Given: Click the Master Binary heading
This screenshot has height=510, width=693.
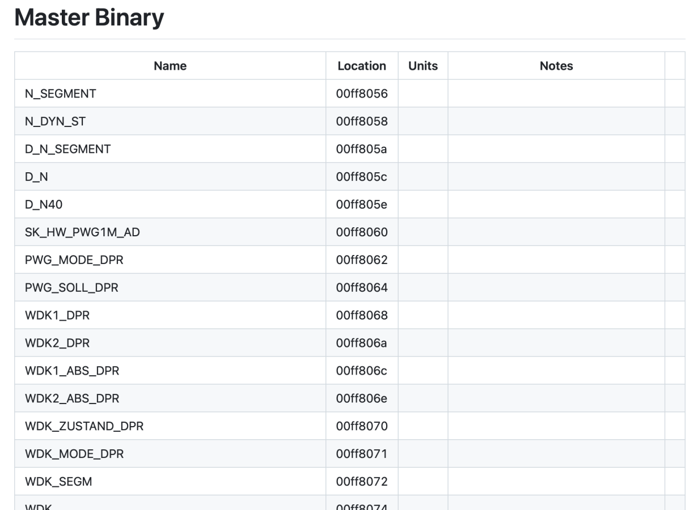Looking at the screenshot, I should coord(89,18).
